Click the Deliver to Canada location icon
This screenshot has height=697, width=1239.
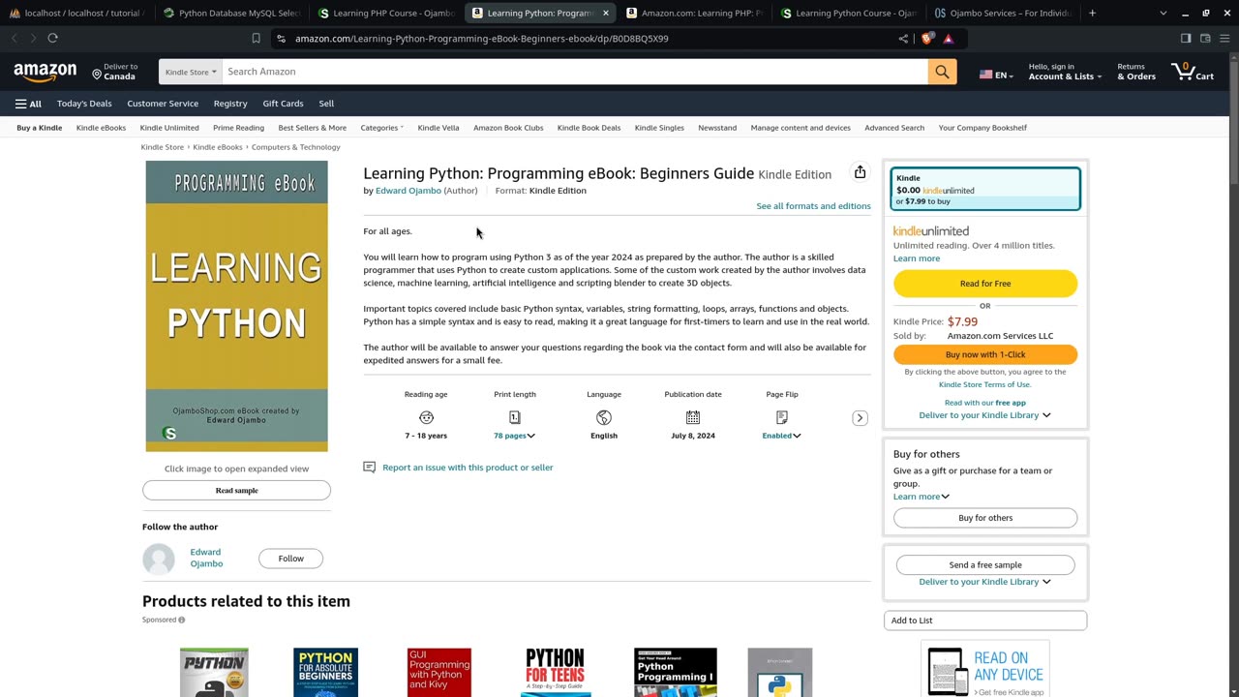tap(97, 74)
